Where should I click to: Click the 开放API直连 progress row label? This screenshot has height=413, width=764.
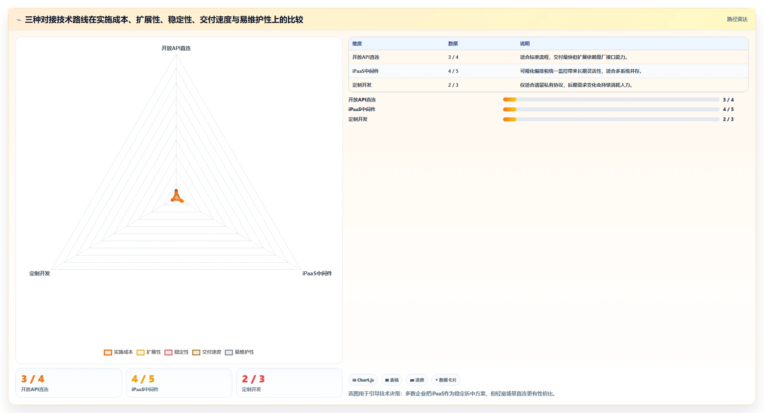[x=362, y=100]
